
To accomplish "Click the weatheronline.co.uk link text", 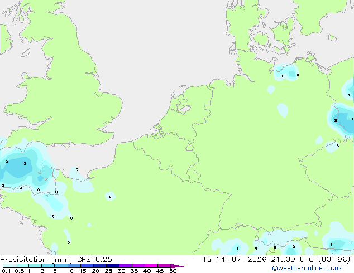I will (307, 268).
